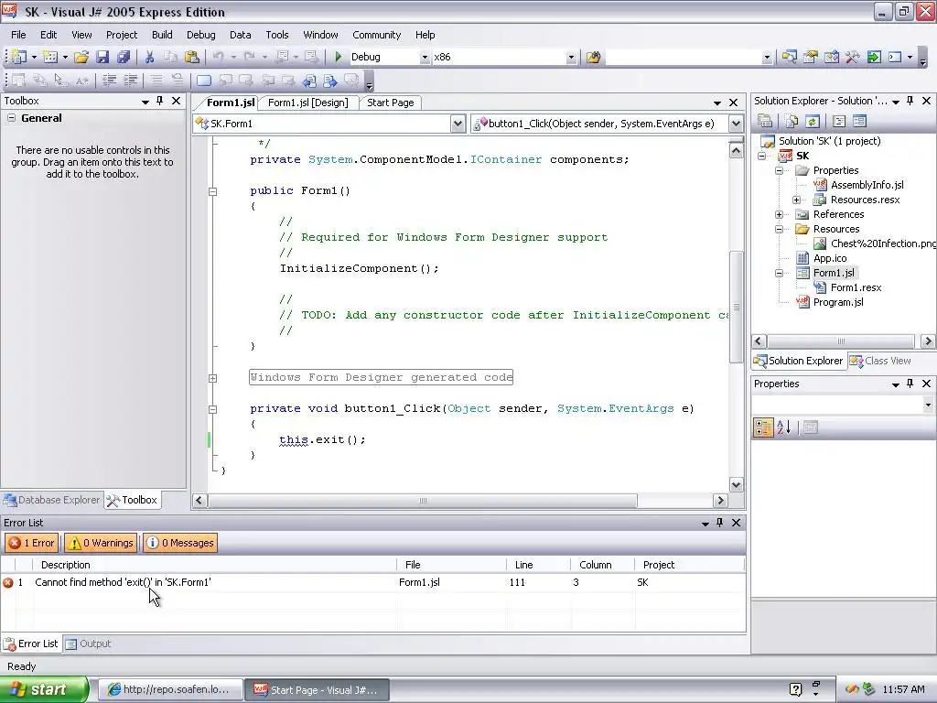The image size is (937, 703).
Task: Pin the Toolbox panel with auto-hide pin
Action: point(159,101)
